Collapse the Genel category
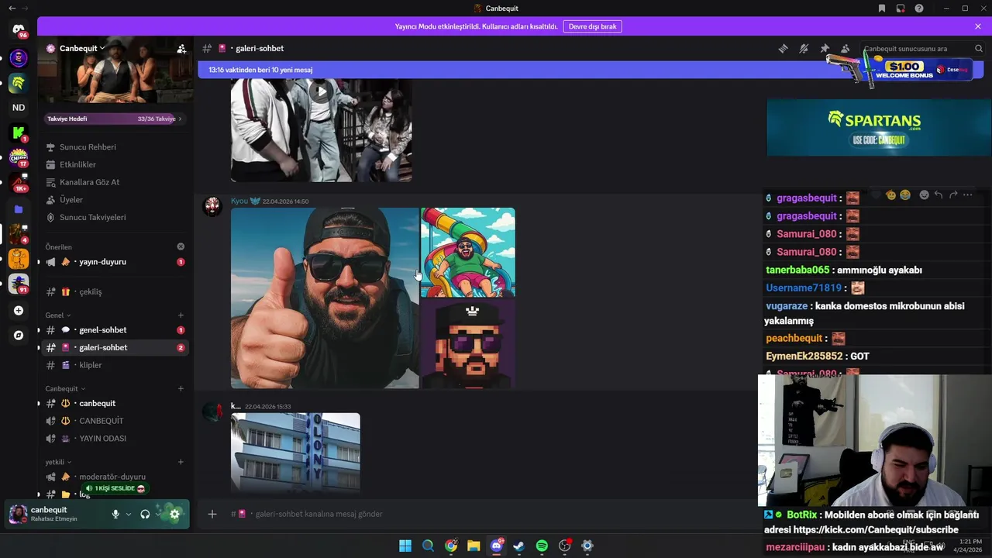The width and height of the screenshot is (992, 558). [x=58, y=315]
